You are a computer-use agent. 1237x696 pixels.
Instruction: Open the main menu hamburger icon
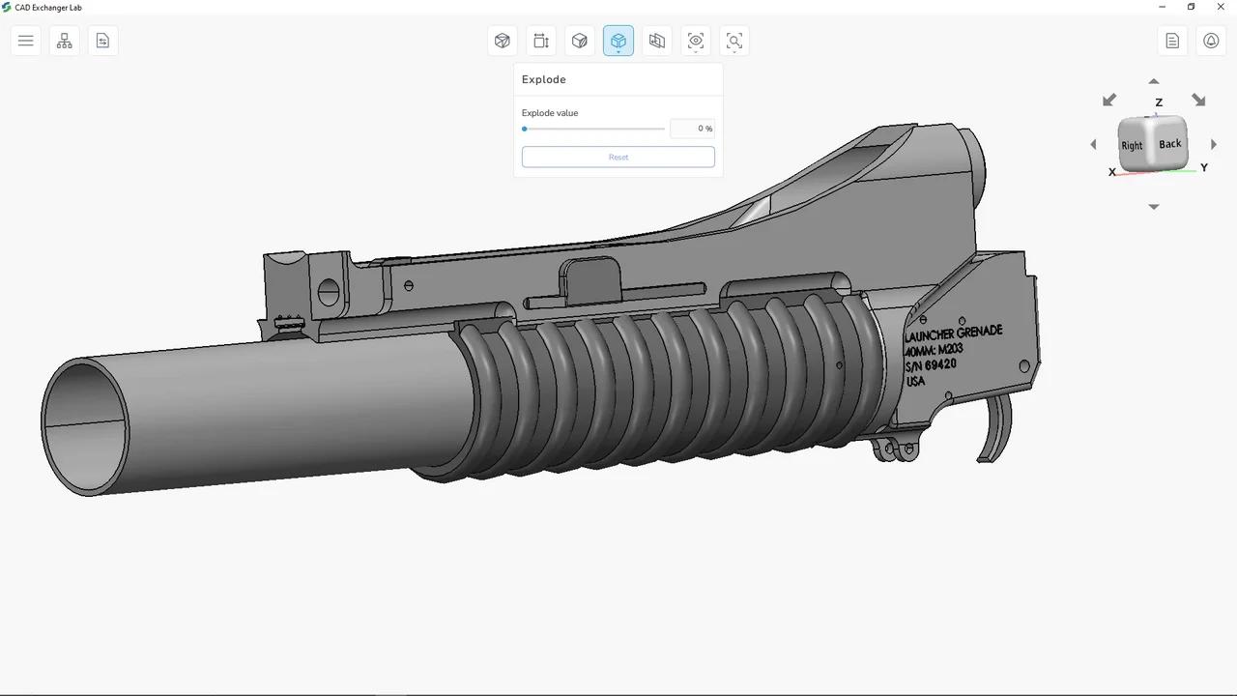pyautogui.click(x=25, y=41)
